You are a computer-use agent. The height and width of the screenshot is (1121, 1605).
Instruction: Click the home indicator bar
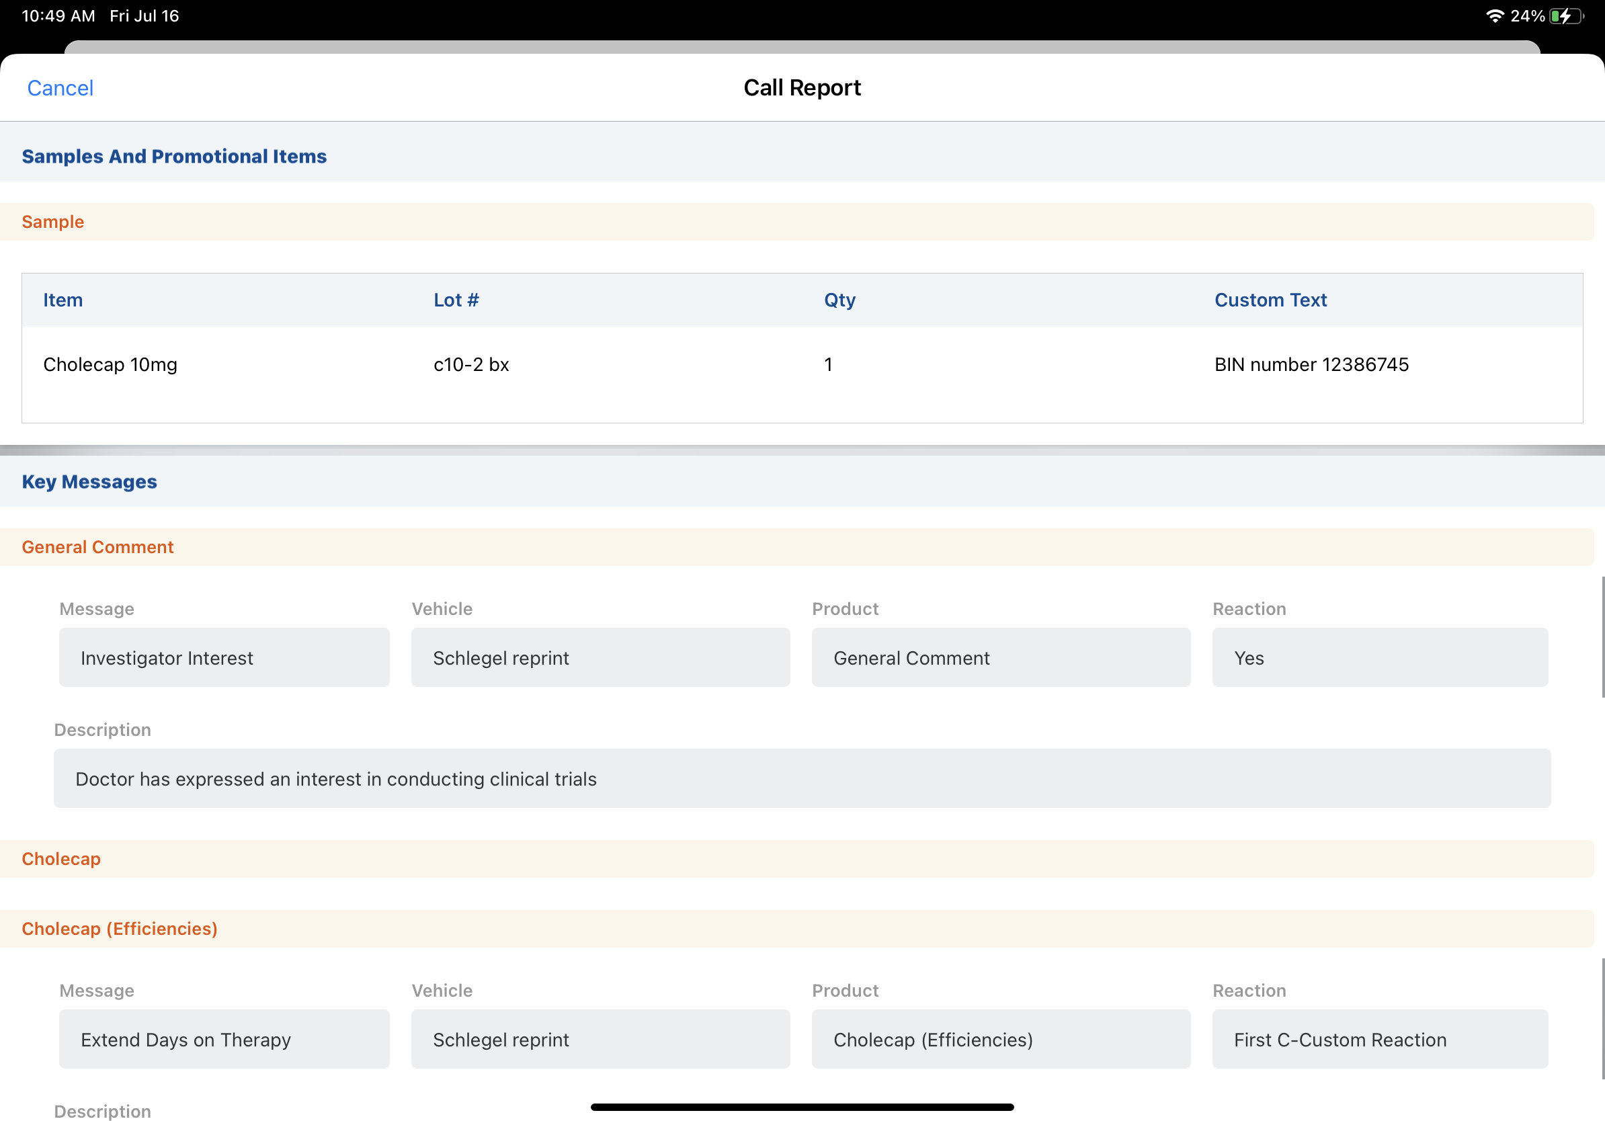(802, 1107)
